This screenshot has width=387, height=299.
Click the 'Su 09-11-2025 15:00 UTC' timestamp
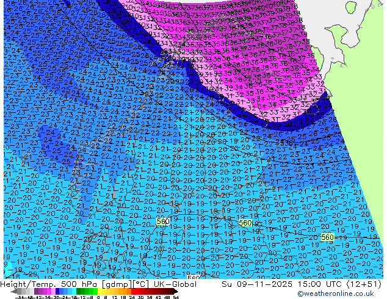(283, 284)
